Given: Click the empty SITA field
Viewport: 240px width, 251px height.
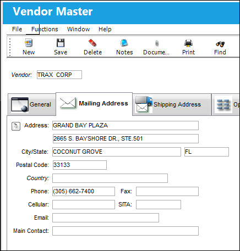Looking at the screenshot, I should [159, 204].
